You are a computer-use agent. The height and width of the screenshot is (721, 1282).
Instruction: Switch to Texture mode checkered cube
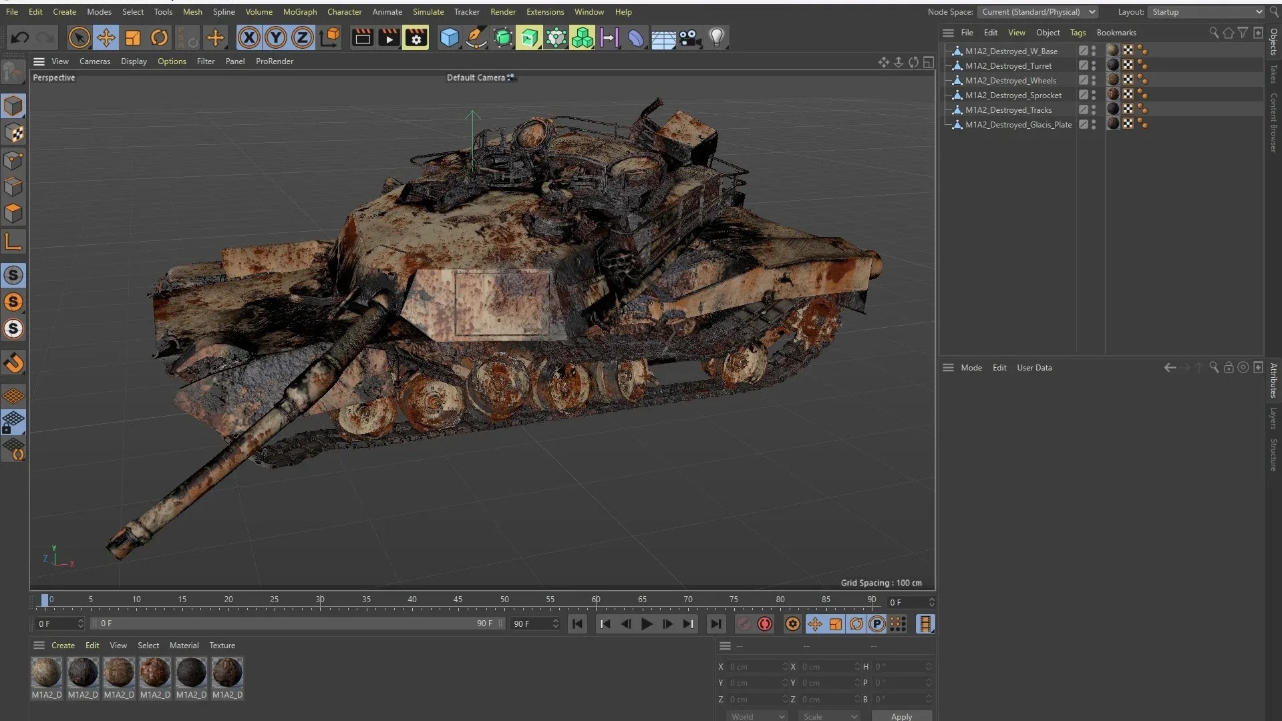coord(13,133)
